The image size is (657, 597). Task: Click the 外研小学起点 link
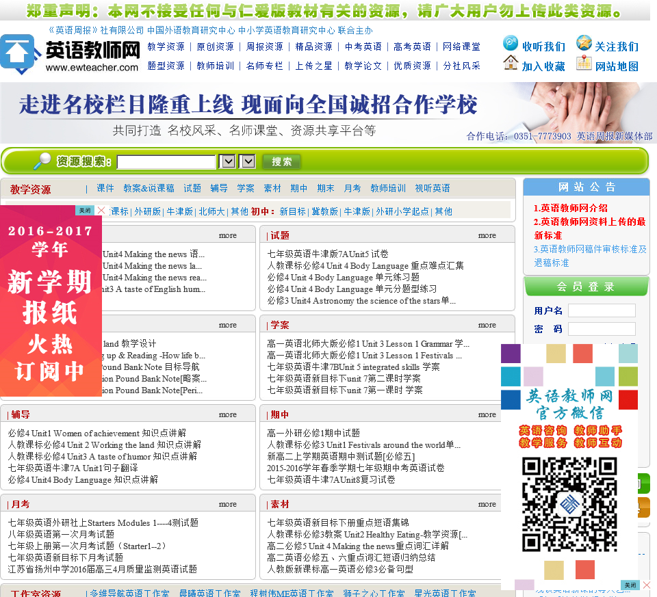[x=402, y=211]
